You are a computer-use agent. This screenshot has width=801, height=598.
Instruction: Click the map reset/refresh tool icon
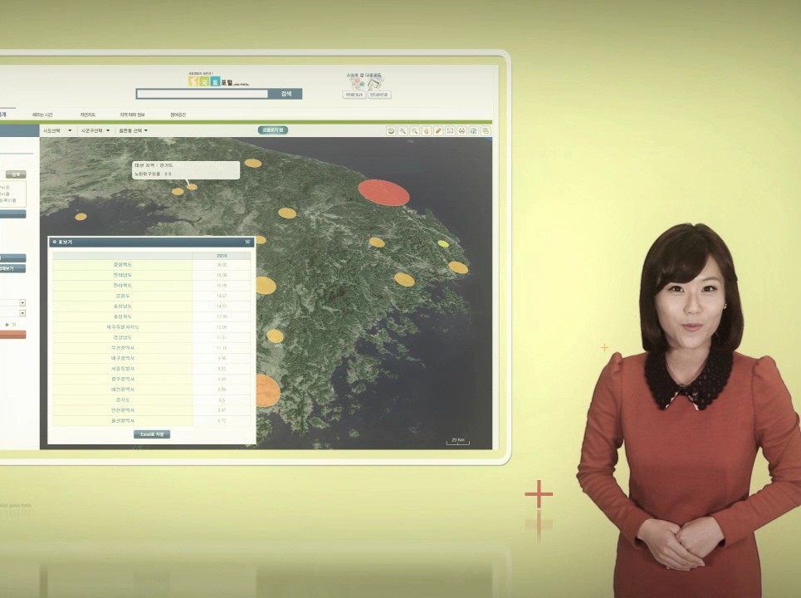click(x=391, y=130)
